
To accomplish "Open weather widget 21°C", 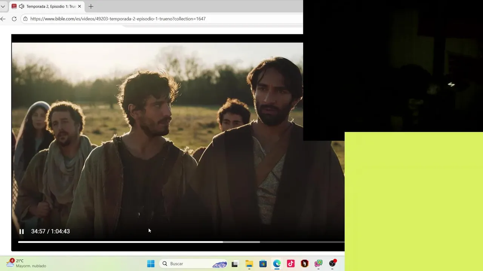I will coord(26,263).
